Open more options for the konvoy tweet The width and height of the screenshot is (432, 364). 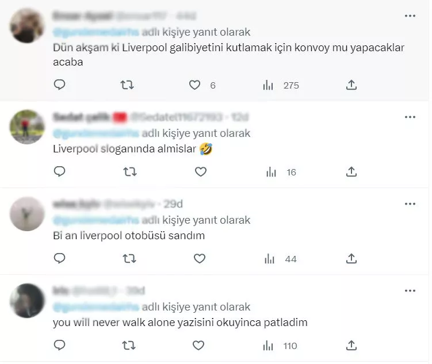(x=410, y=16)
